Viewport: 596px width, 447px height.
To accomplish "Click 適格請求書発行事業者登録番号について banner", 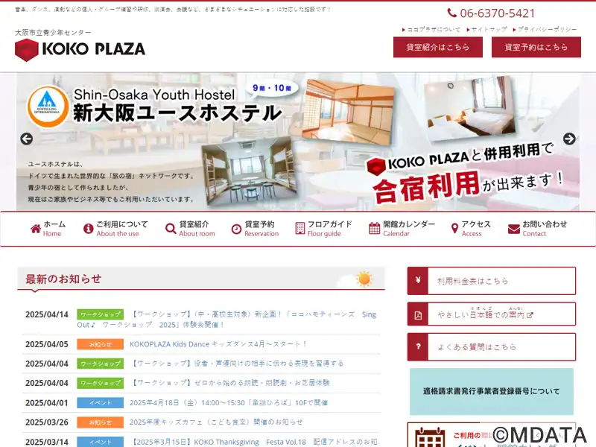I will [492, 391].
